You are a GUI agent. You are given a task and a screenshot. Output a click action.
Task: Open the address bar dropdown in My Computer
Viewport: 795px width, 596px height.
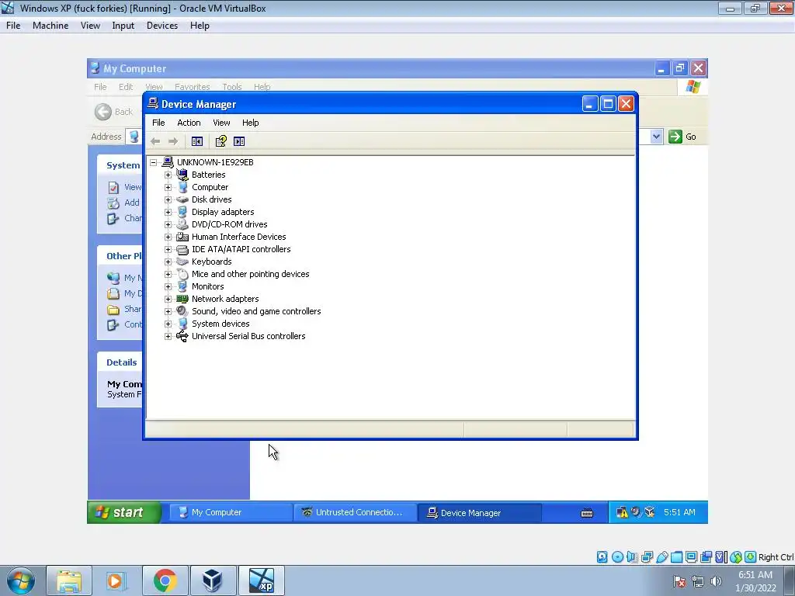(x=656, y=137)
